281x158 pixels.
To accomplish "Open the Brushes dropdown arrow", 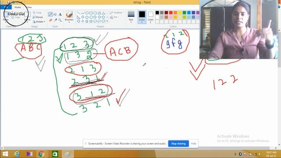I will (x=69, y=22).
